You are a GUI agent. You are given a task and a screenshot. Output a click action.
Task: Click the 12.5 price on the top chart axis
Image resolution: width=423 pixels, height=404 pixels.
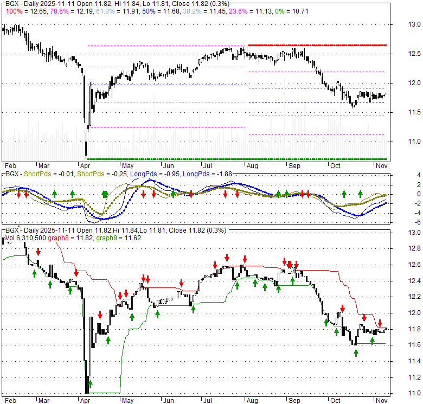pyautogui.click(x=414, y=54)
